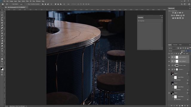The width and height of the screenshot is (191, 107).
Task: Go to the Home screen icon
Action: point(3,4)
